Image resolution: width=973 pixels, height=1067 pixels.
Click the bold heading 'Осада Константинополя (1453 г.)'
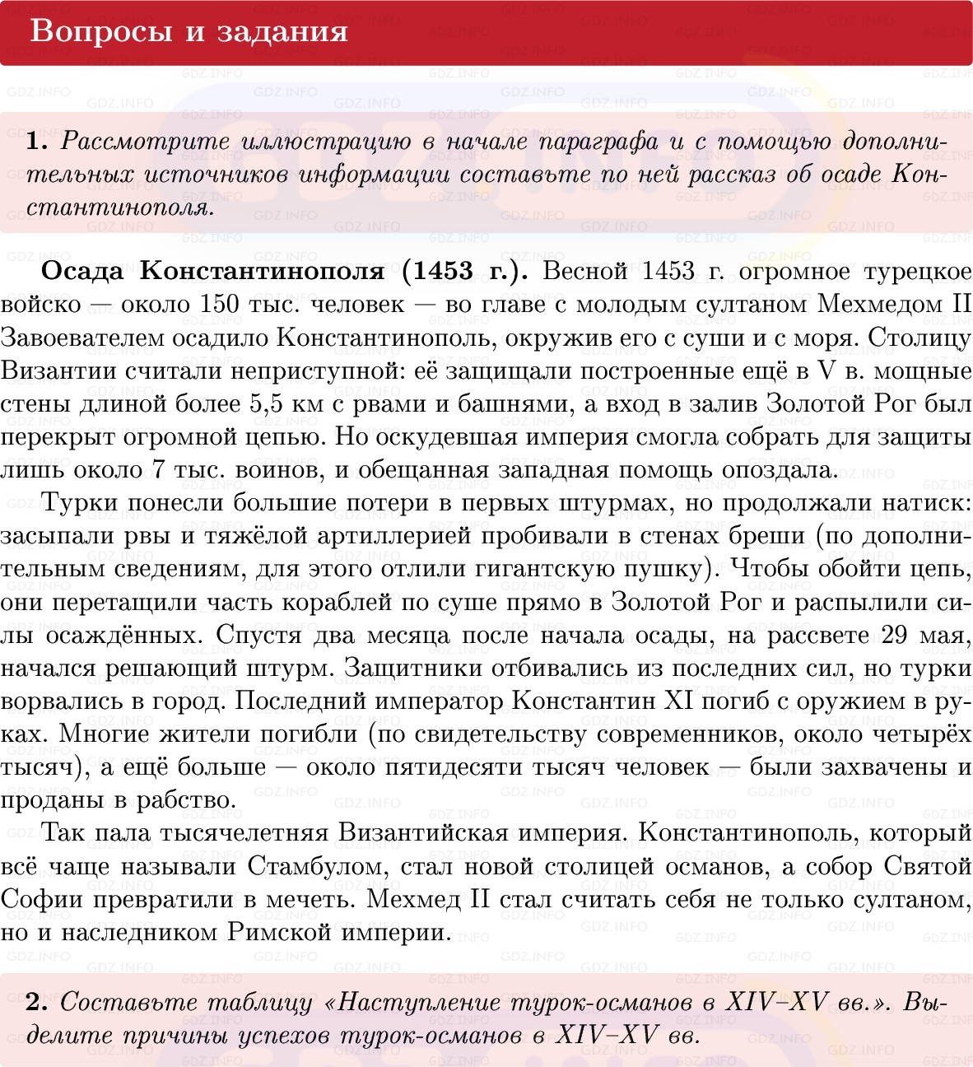pos(284,271)
